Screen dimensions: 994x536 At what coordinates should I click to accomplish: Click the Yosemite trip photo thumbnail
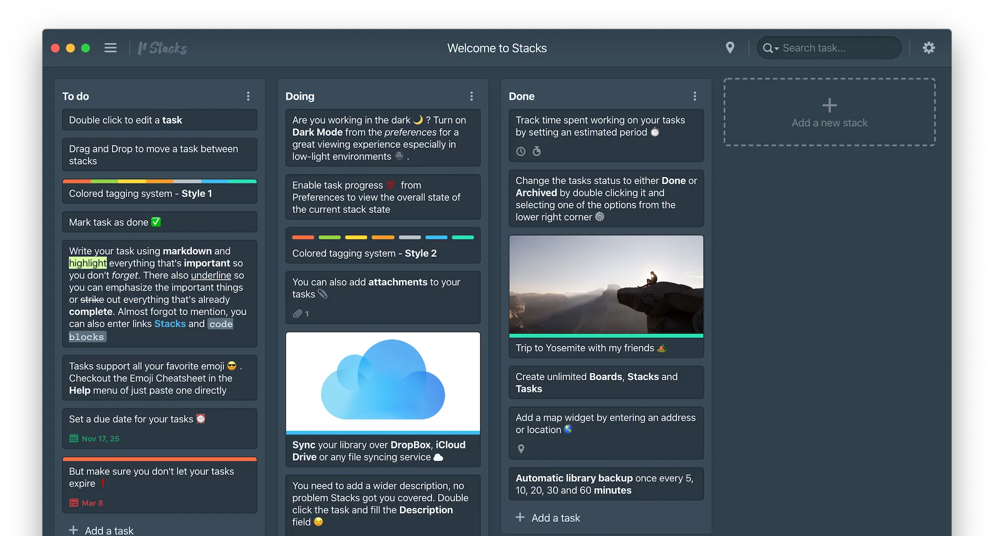point(606,285)
